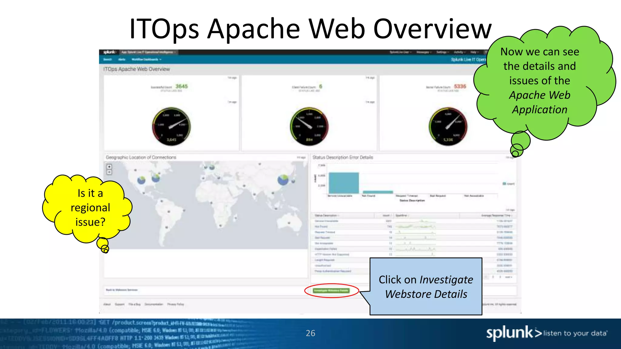Click the Bad Request table row

point(414,238)
